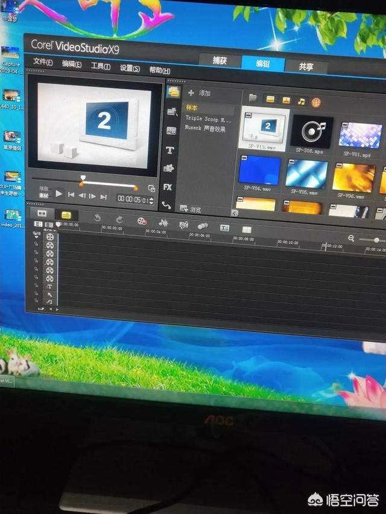Switch to Storyboard view

click(42, 213)
